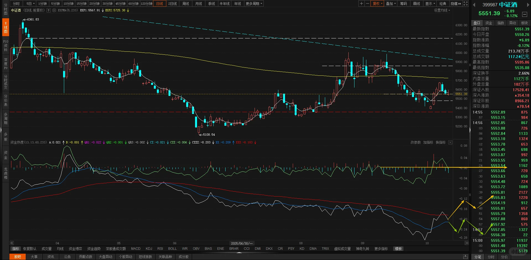Open the indicator help question mark icon
The image size is (531, 260).
49,10
